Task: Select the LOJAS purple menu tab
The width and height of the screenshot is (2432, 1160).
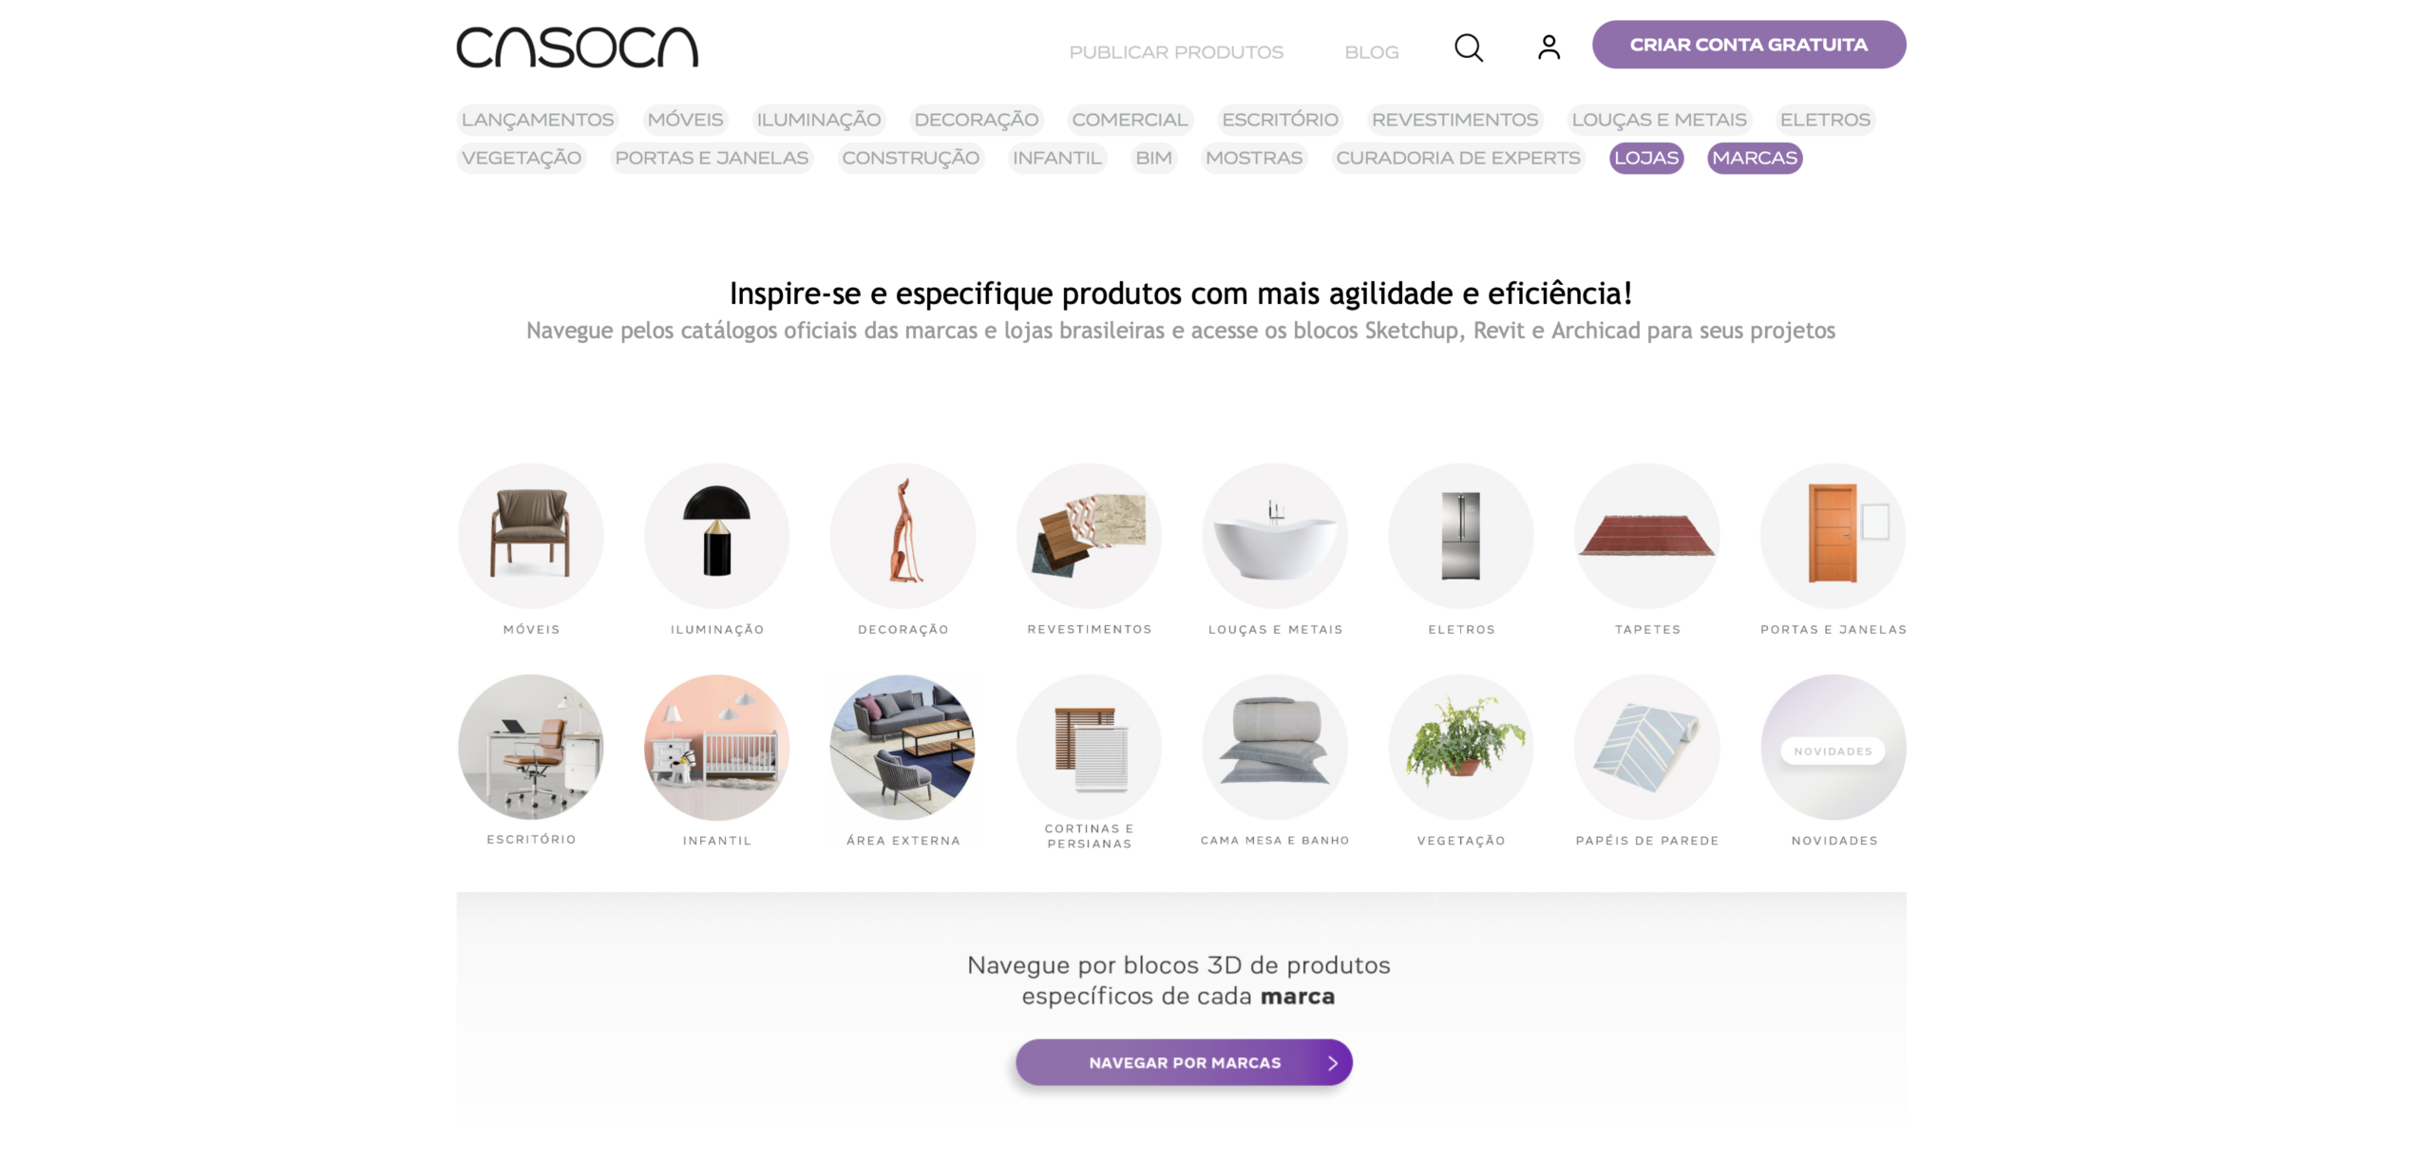Action: (1646, 158)
